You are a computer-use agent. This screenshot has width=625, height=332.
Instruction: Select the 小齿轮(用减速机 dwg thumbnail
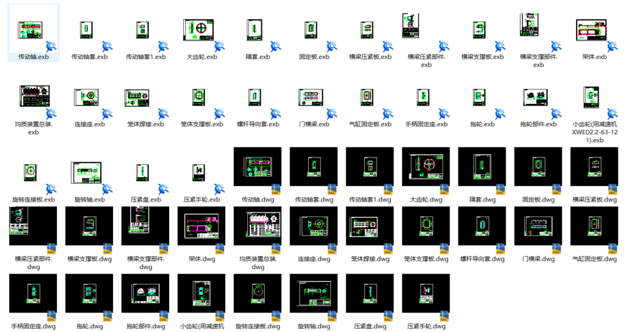point(201,294)
